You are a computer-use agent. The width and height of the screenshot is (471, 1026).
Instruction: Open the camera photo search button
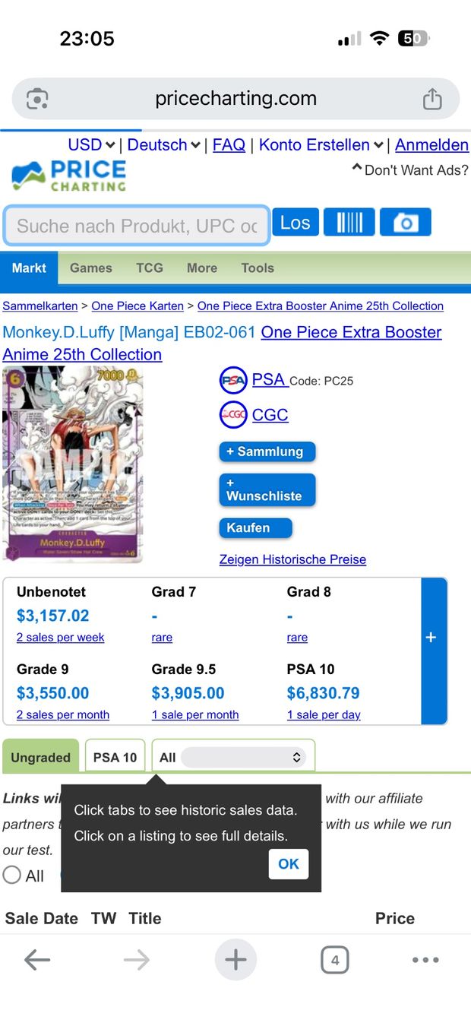(x=406, y=223)
